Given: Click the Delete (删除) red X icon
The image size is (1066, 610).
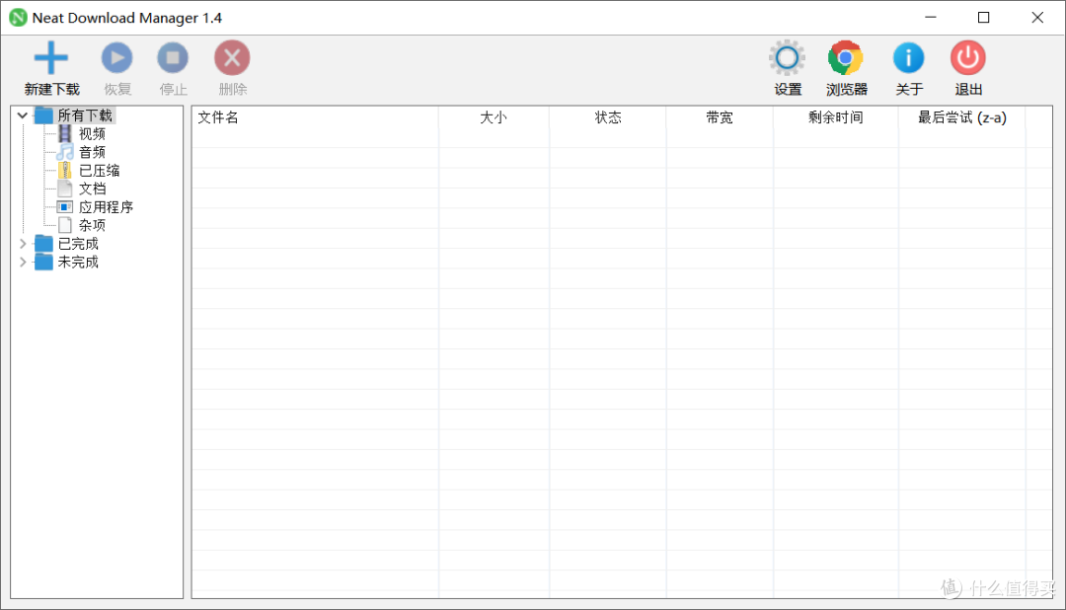Looking at the screenshot, I should (x=233, y=58).
